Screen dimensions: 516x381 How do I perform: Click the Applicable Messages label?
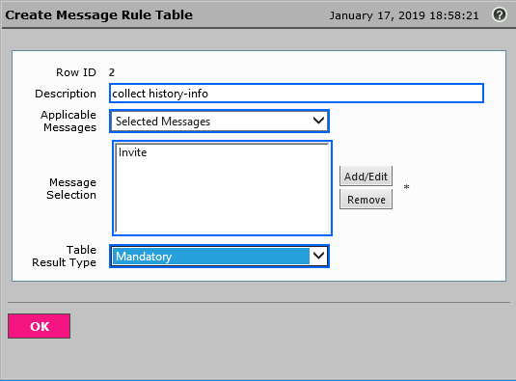coord(68,121)
